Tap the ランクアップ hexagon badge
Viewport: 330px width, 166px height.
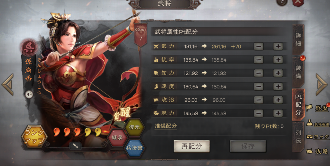tap(34, 136)
